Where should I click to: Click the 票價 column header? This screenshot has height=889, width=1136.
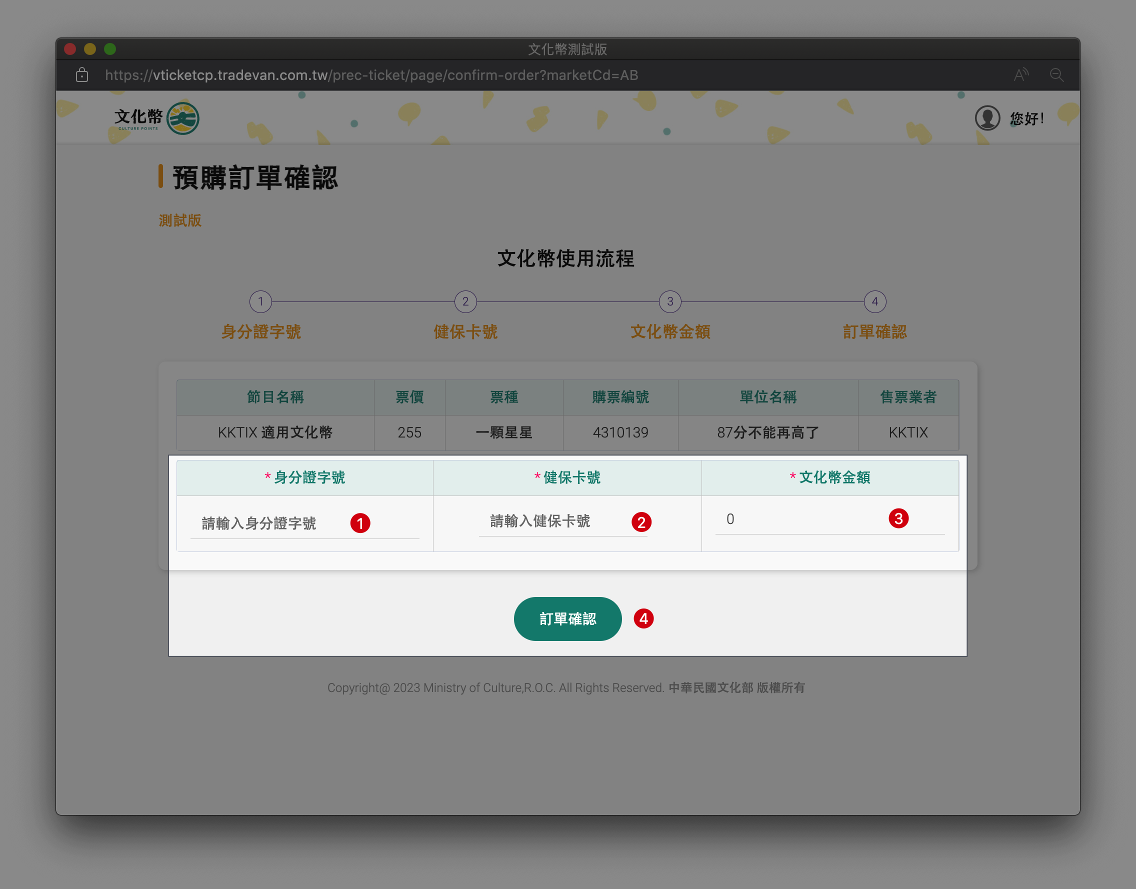[x=409, y=397]
